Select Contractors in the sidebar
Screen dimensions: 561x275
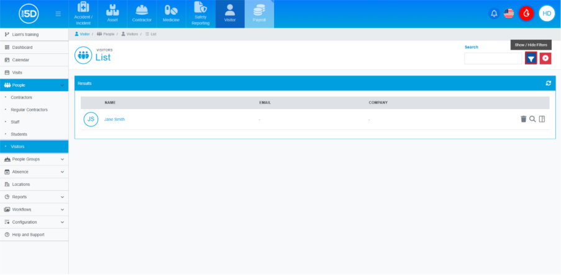(x=22, y=97)
